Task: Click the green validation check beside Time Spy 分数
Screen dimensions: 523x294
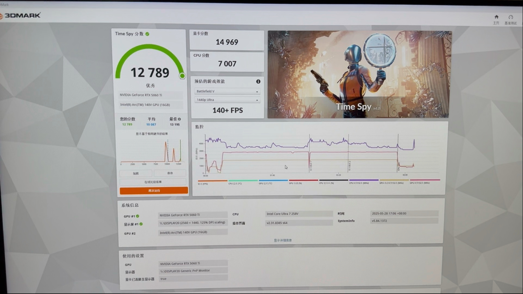Action: [147, 34]
